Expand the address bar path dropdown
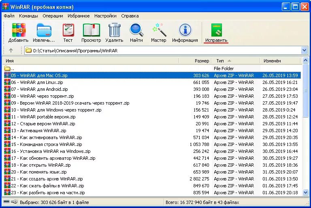This screenshot has height=208, width=311. [304, 50]
